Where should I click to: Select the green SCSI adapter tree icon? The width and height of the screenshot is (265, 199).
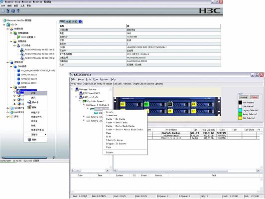pyautogui.click(x=18, y=37)
